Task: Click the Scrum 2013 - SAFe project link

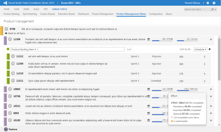Action: 71,3
